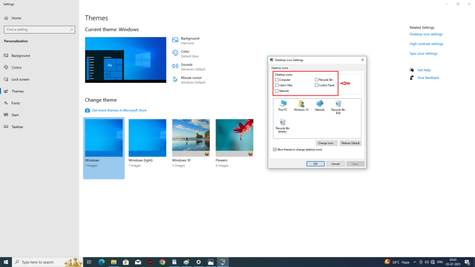Confirm with the OK button
The height and width of the screenshot is (267, 475).
coord(315,164)
